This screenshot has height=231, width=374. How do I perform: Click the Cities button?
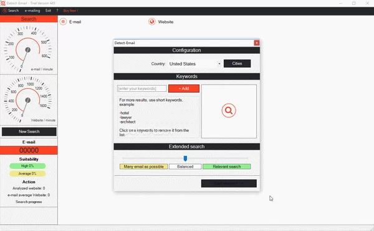click(x=237, y=63)
